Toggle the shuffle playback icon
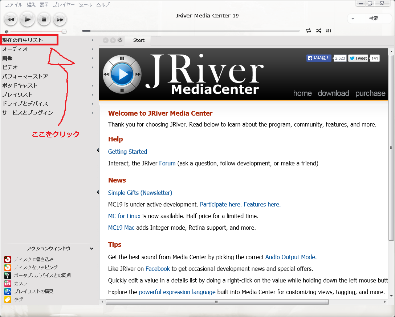 (318, 31)
